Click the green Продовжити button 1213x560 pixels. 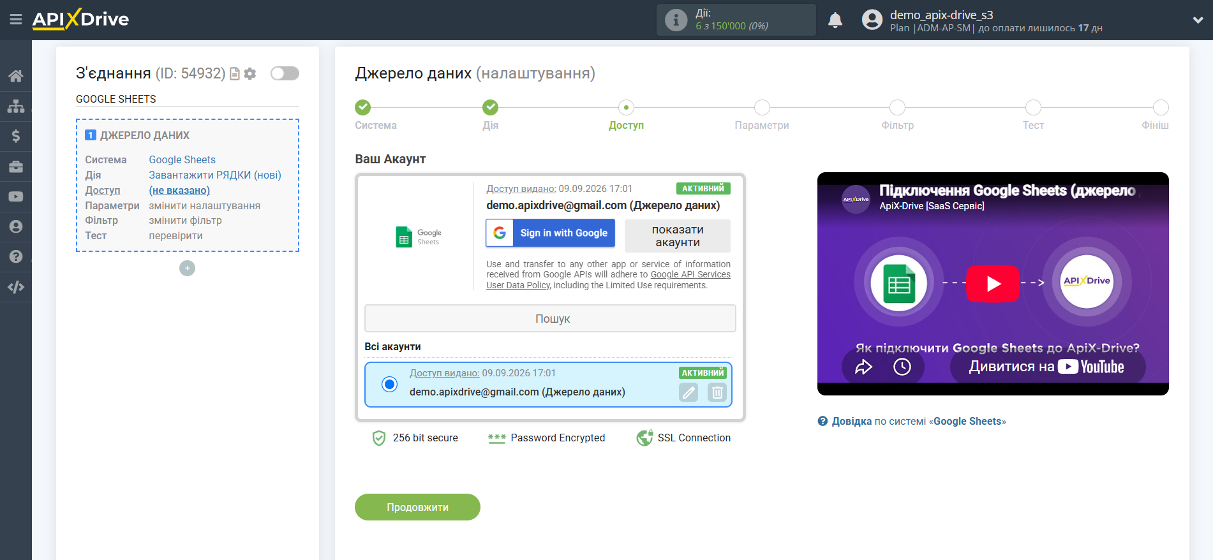click(x=417, y=507)
